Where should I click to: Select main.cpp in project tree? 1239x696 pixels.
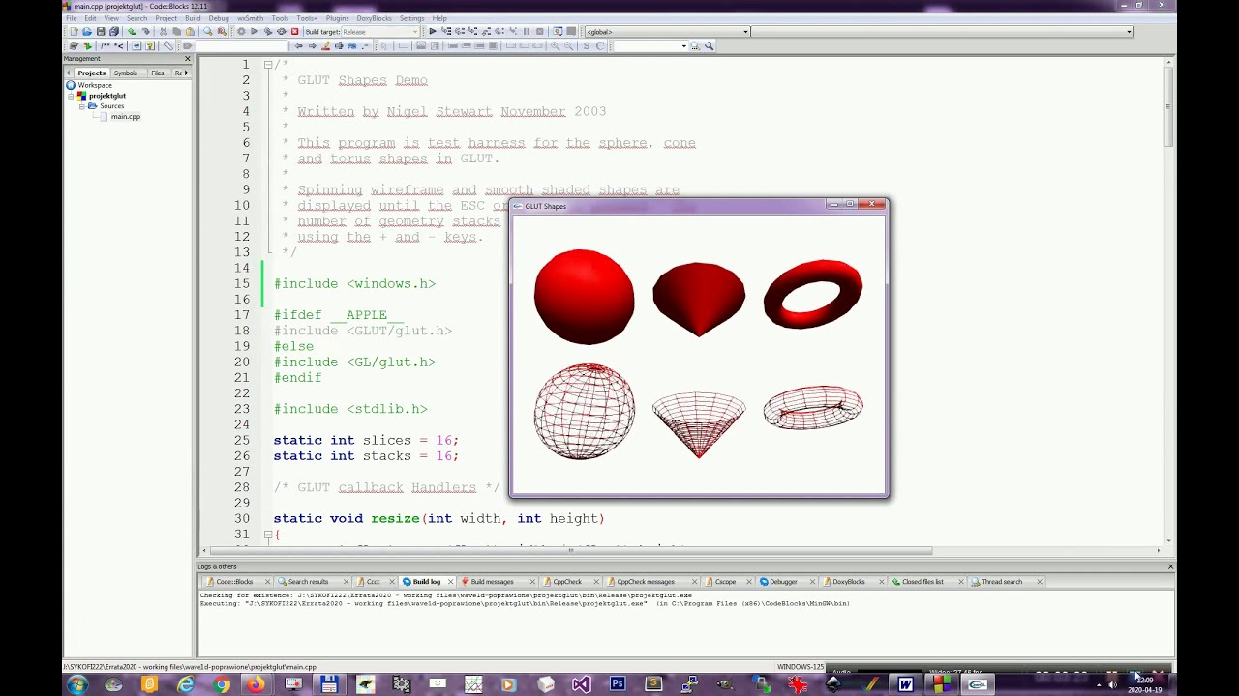[x=126, y=116]
